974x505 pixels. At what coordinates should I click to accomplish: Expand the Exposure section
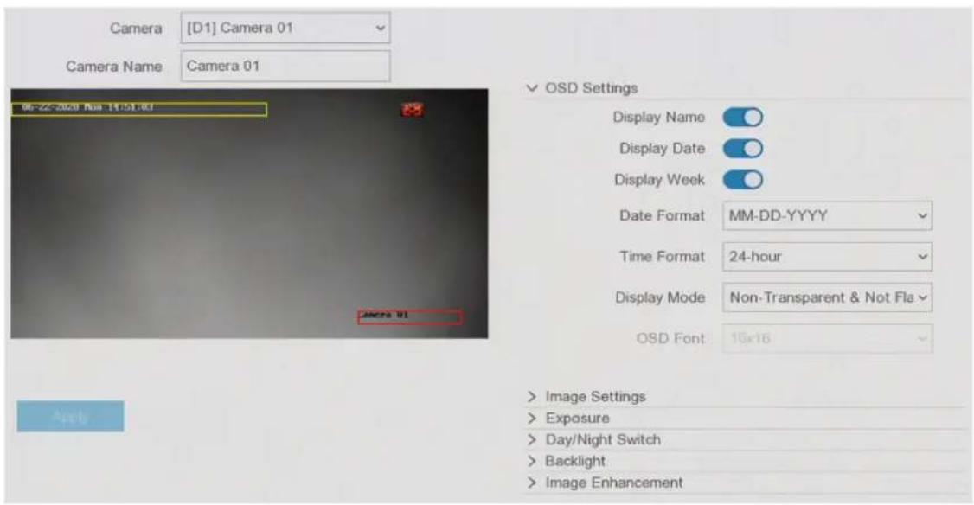(568, 418)
